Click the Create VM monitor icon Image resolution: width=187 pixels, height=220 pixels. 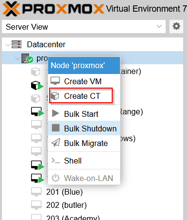55,81
